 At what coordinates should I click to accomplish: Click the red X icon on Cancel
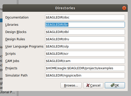pos(88,85)
